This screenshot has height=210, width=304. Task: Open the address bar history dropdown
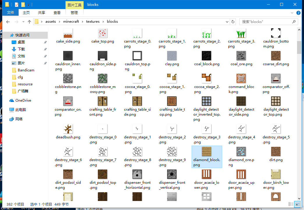[227, 22]
